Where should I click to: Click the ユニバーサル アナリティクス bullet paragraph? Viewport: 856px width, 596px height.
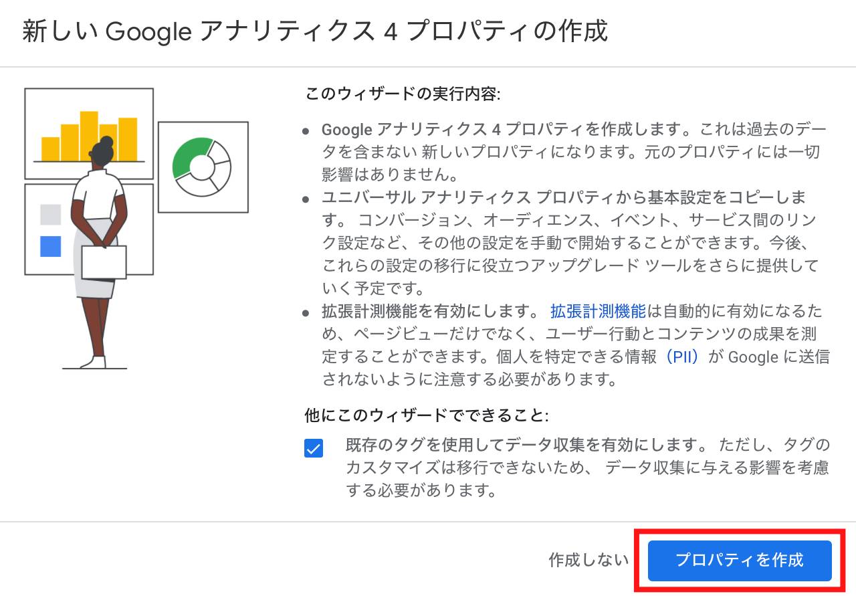(570, 243)
